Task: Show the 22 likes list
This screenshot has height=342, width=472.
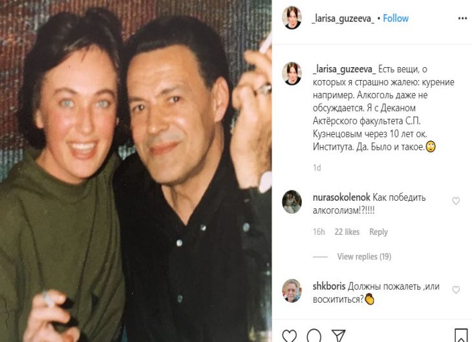Action: pyautogui.click(x=347, y=232)
